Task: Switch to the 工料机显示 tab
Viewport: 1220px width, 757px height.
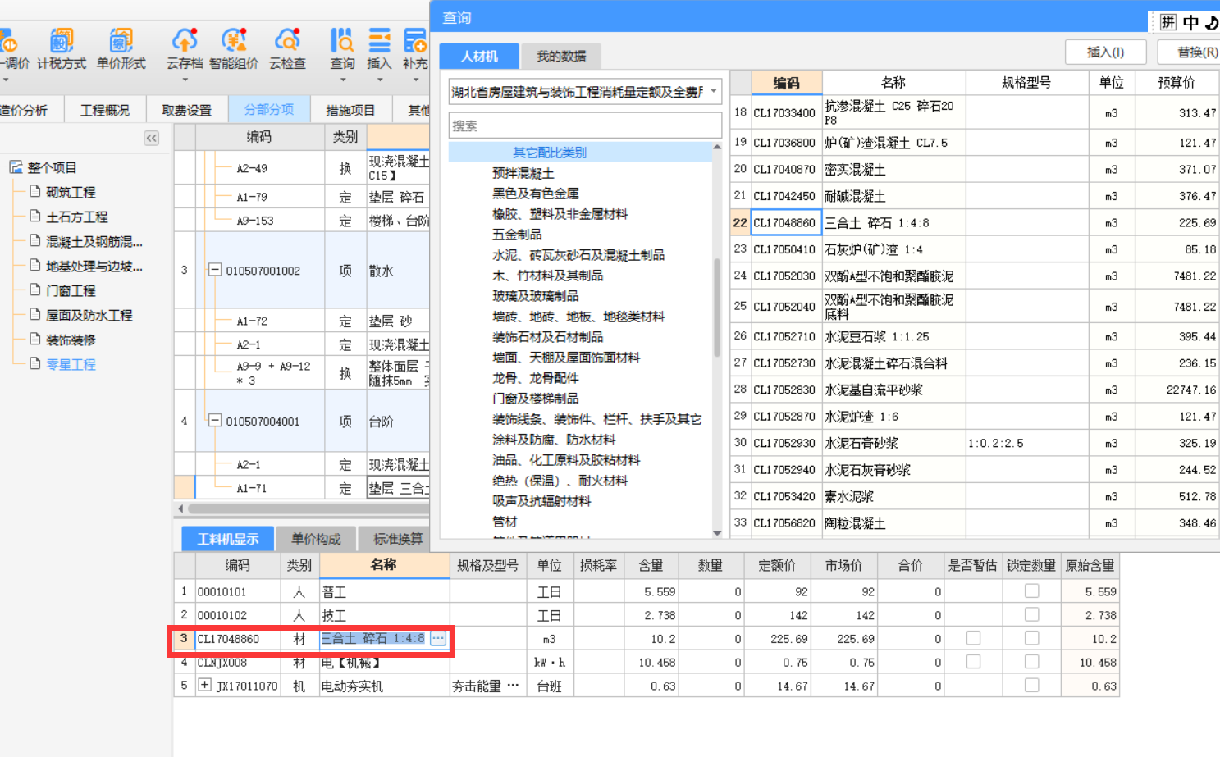Action: pos(228,538)
